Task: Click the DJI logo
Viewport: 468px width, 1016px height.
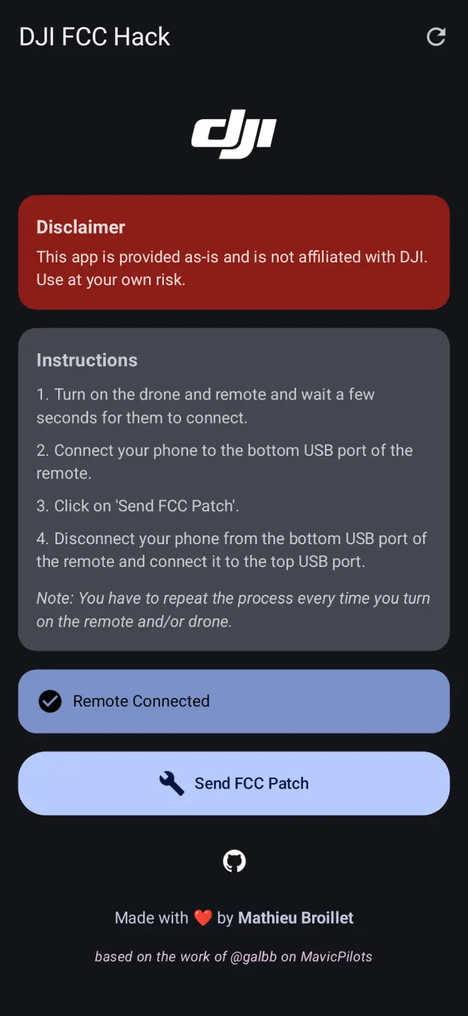Action: (x=234, y=134)
